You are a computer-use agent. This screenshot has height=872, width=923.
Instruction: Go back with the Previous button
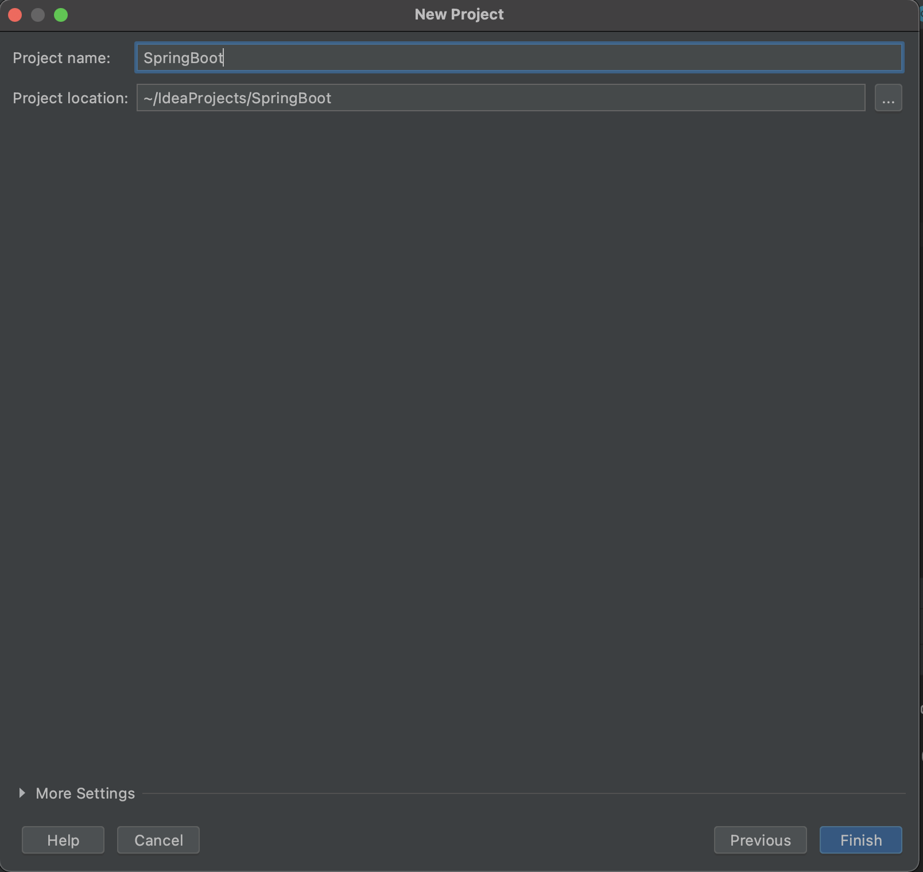[x=760, y=840]
